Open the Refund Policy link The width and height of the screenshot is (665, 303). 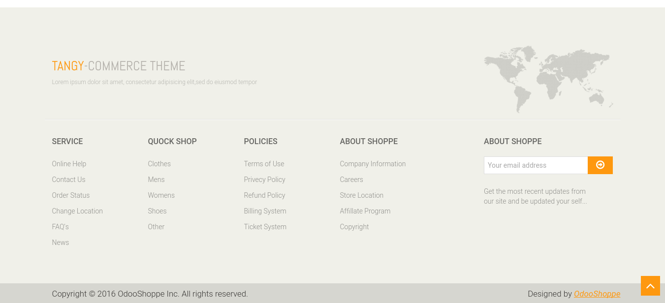(264, 195)
